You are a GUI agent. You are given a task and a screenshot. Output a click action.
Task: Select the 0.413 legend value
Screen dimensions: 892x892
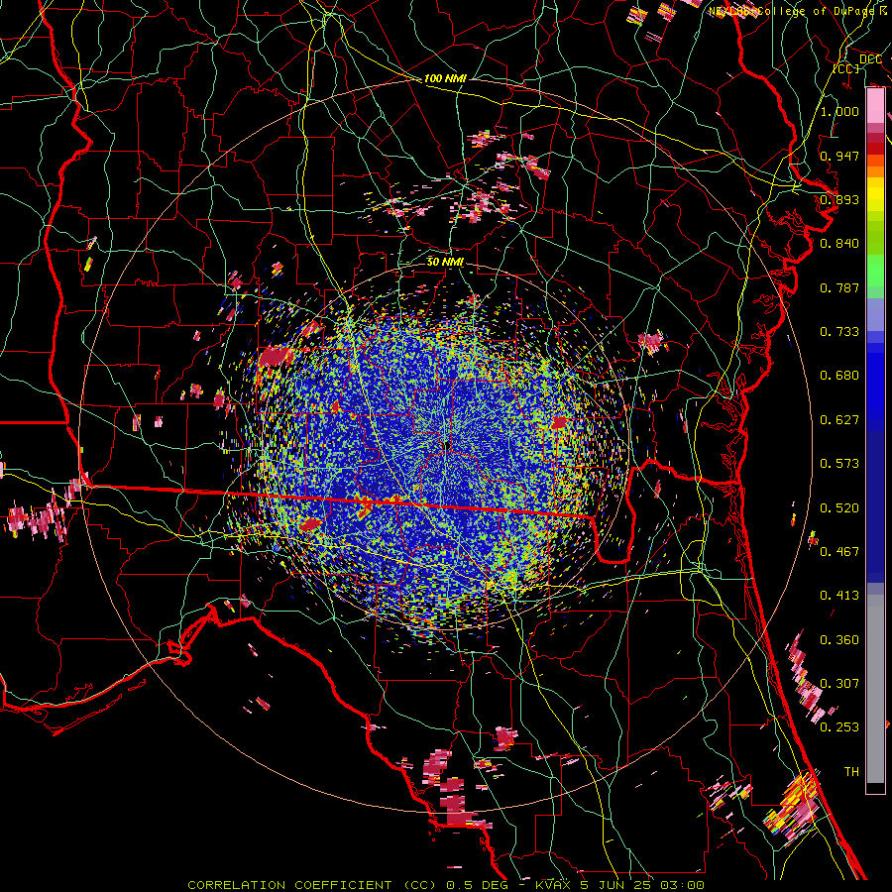(x=839, y=596)
